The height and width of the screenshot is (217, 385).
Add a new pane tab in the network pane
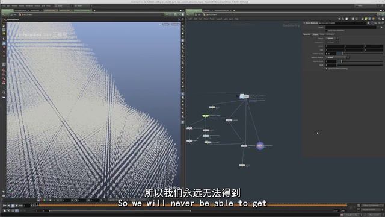click(234, 11)
